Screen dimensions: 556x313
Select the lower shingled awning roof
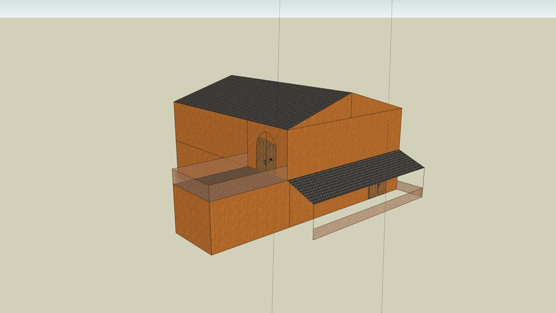[x=357, y=176]
